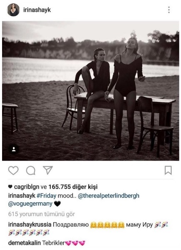Visit @therealpeterlindbergh profile mention

109,196
